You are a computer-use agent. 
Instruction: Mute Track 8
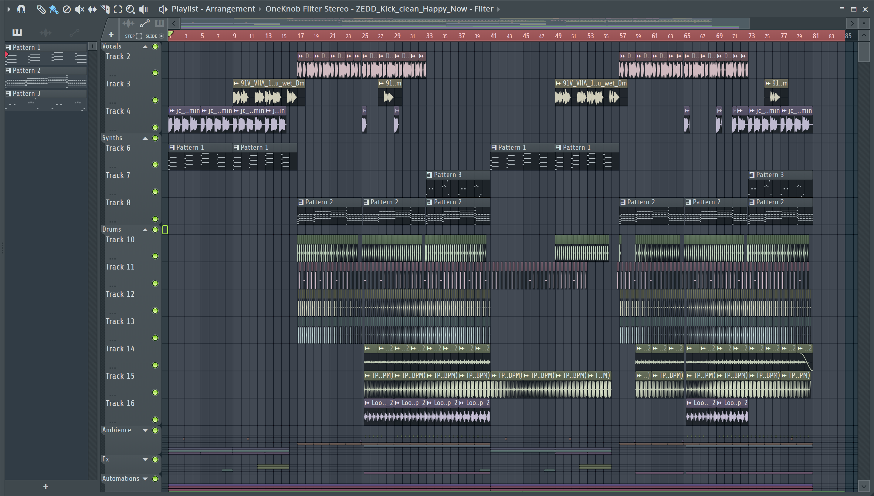click(x=155, y=219)
